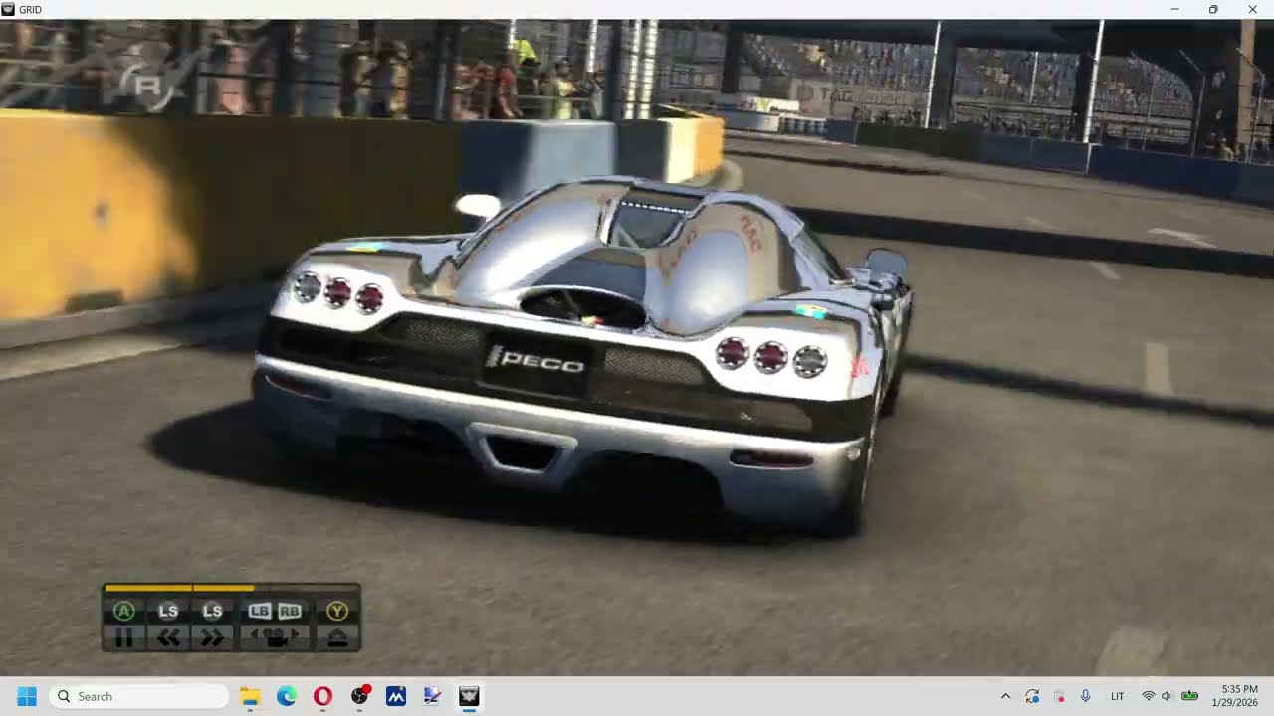This screenshot has height=716, width=1274.
Task: Open Opera browser from the taskbar
Action: click(322, 696)
